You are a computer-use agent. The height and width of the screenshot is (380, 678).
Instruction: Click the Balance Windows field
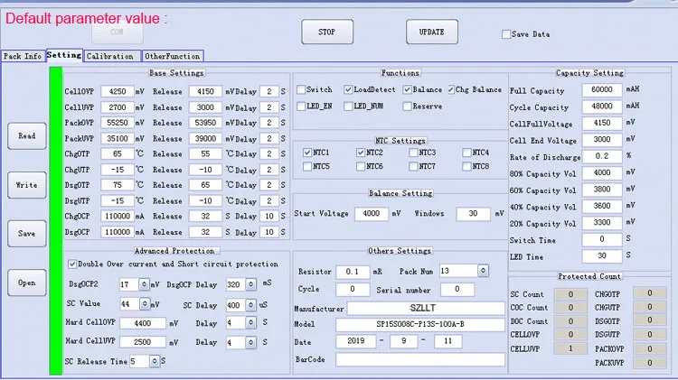(x=473, y=214)
